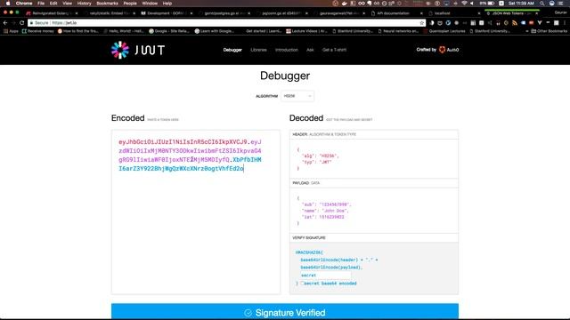The image size is (570, 320).
Task: Click the RSS feed extension icon
Action: (515, 23)
